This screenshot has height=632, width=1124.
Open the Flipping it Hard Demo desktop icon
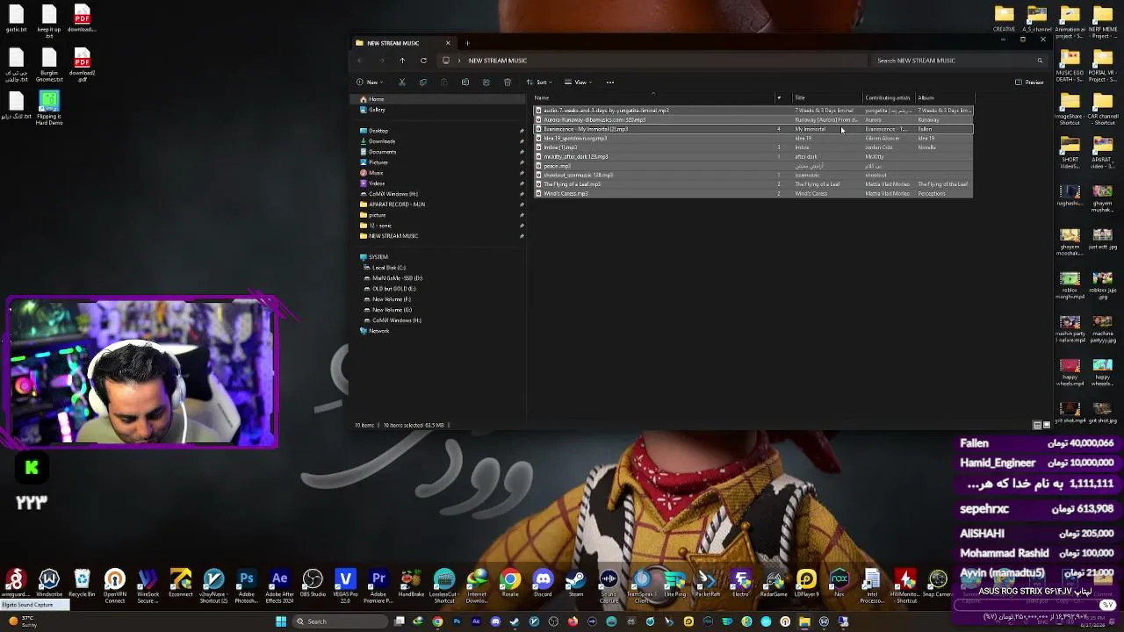click(x=49, y=109)
